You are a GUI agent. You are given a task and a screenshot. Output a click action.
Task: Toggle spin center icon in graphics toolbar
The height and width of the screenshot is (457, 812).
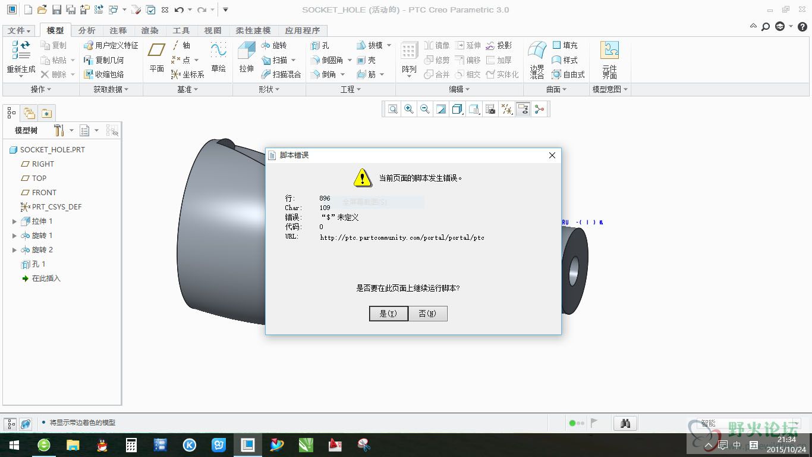click(539, 109)
